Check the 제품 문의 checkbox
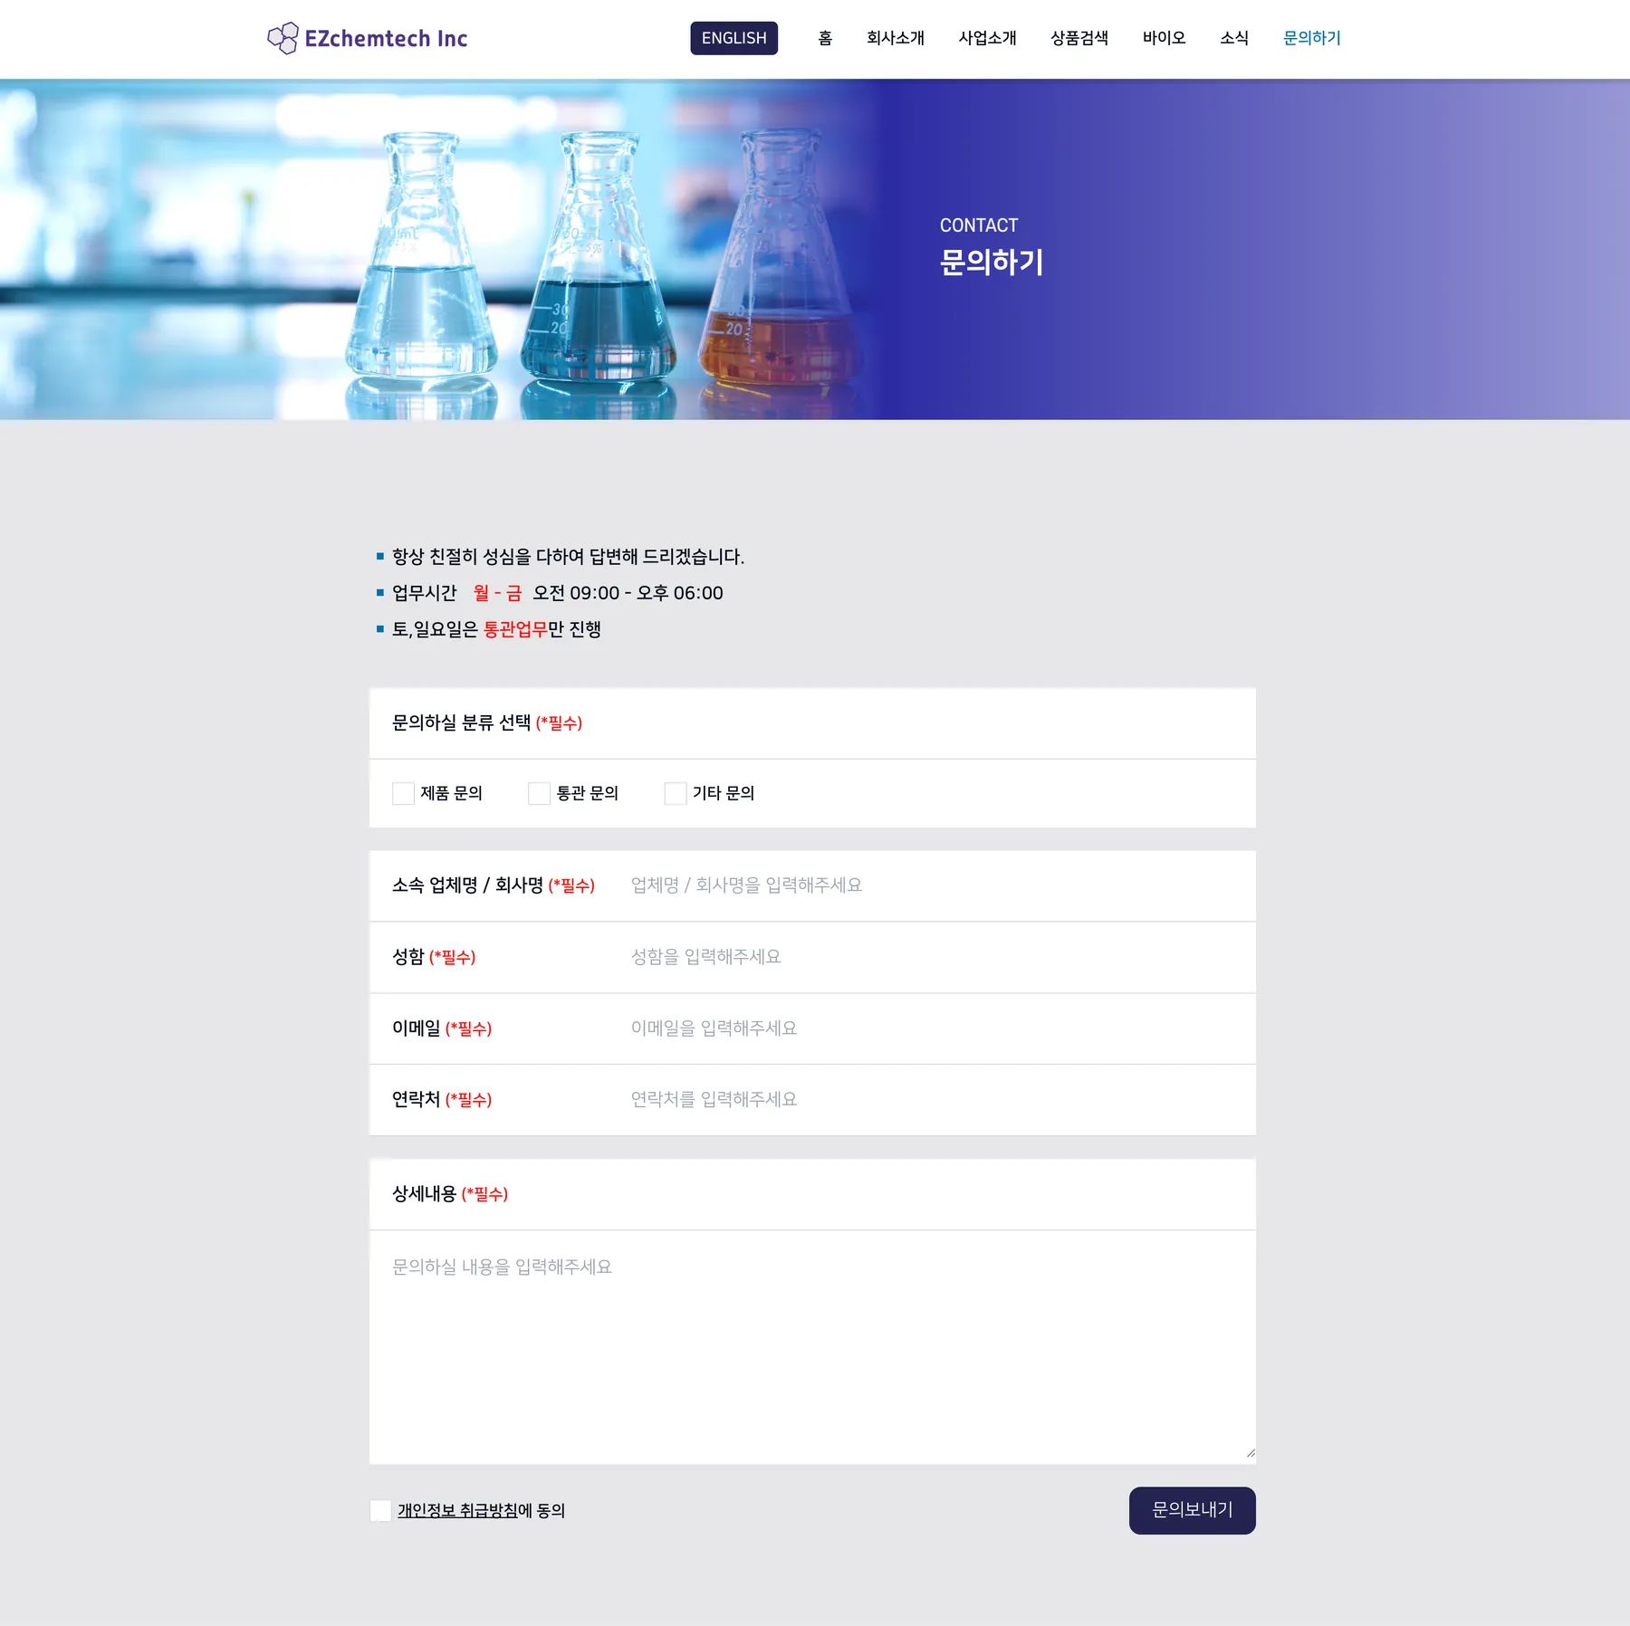Screen dimensions: 1630x1626 click(x=403, y=794)
